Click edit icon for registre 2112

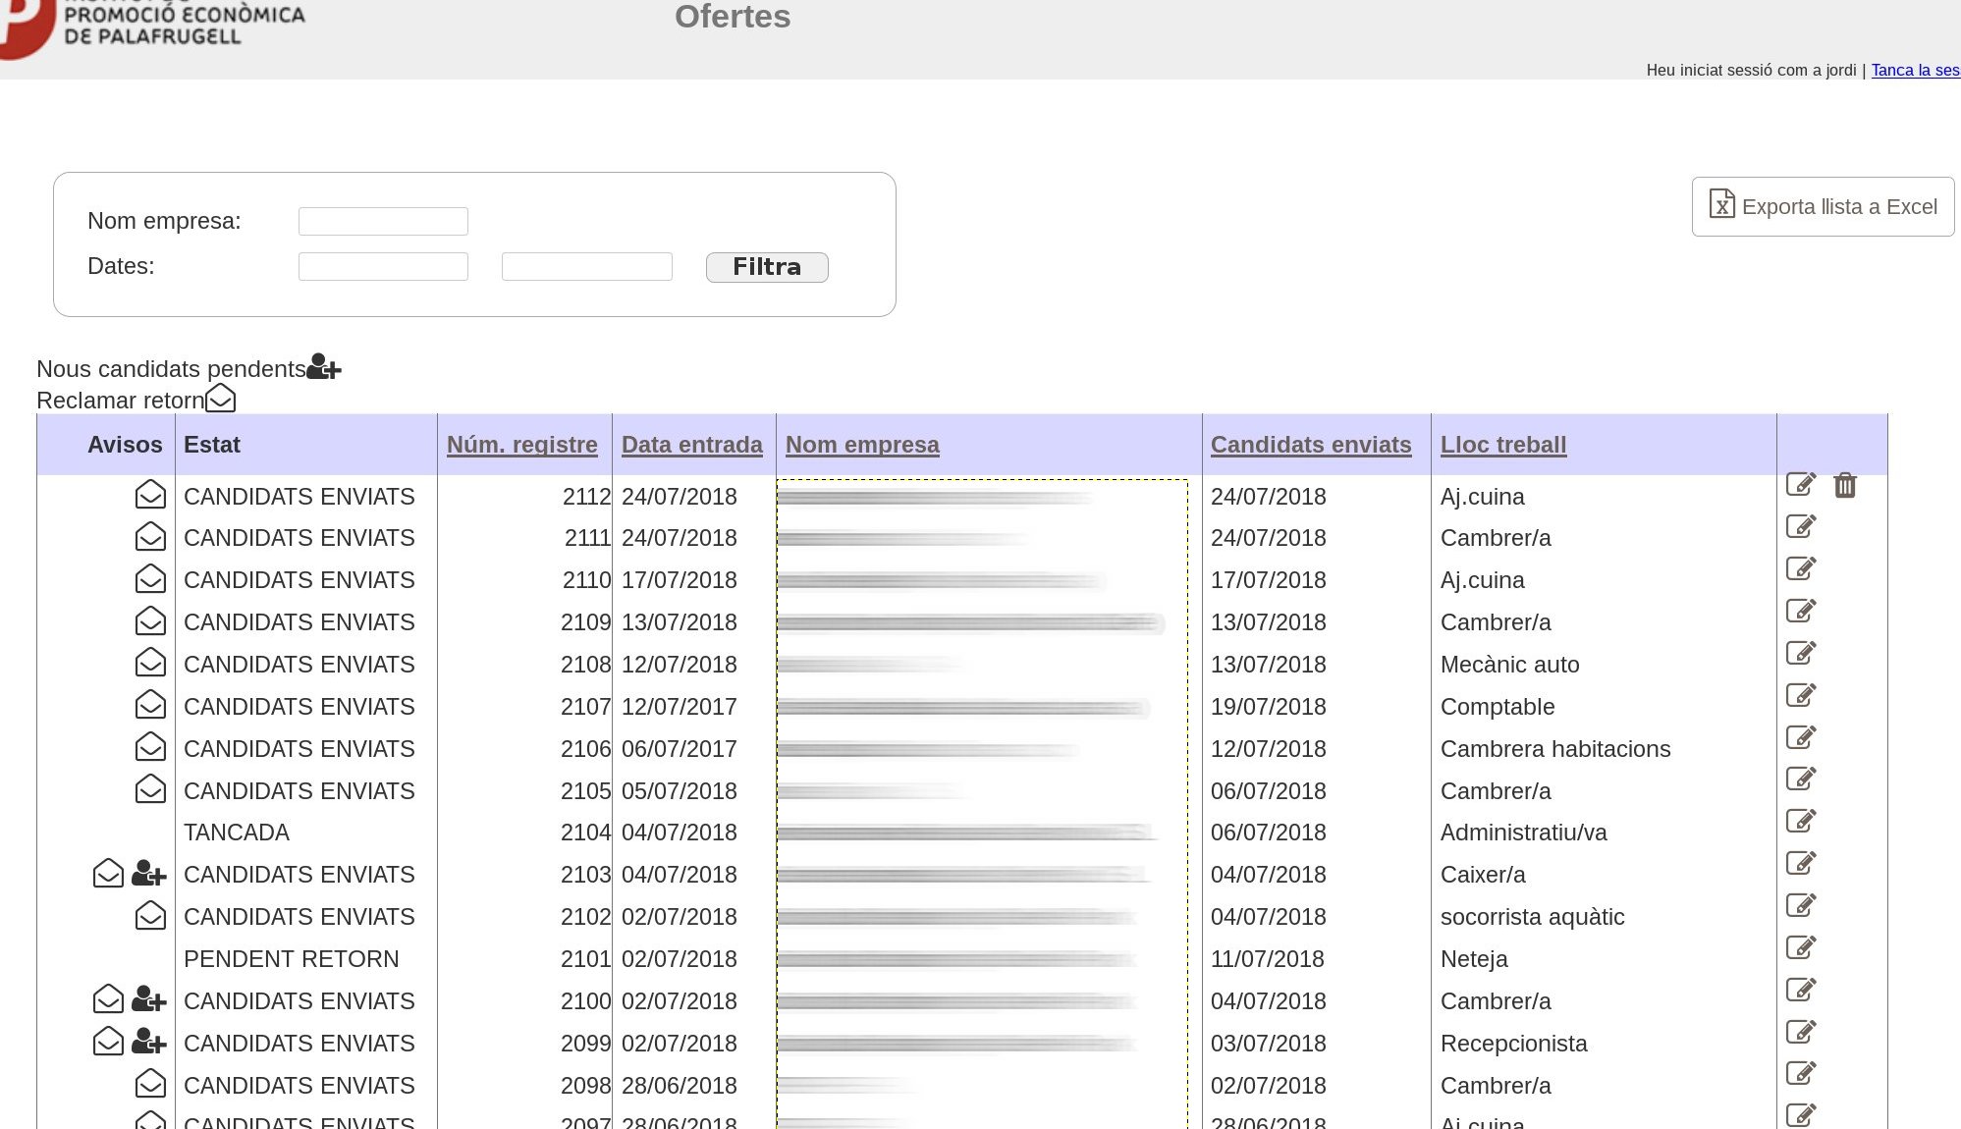pos(1800,484)
